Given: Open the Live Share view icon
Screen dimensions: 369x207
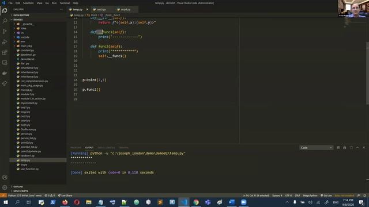Looking at the screenshot, I should click(x=5, y=83).
